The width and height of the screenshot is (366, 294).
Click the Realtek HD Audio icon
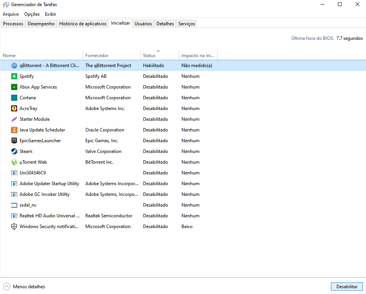tap(14, 216)
